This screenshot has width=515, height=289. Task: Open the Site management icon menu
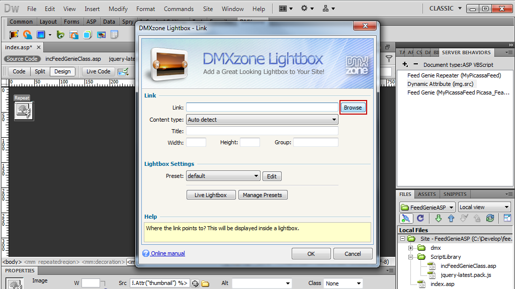(x=328, y=9)
